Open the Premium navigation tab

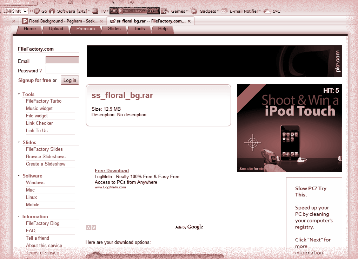86,29
